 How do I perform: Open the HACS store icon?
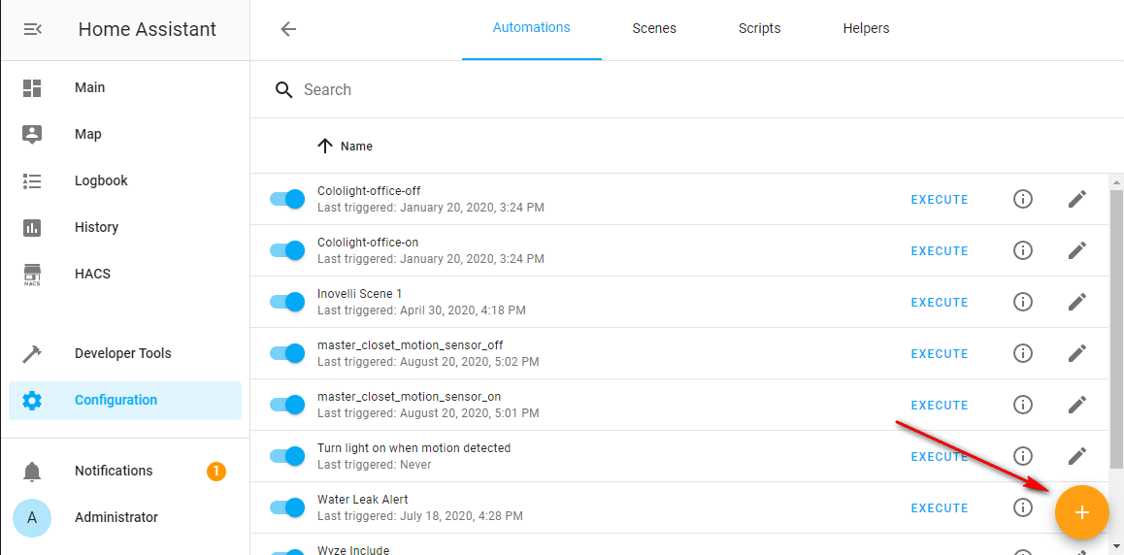point(32,275)
